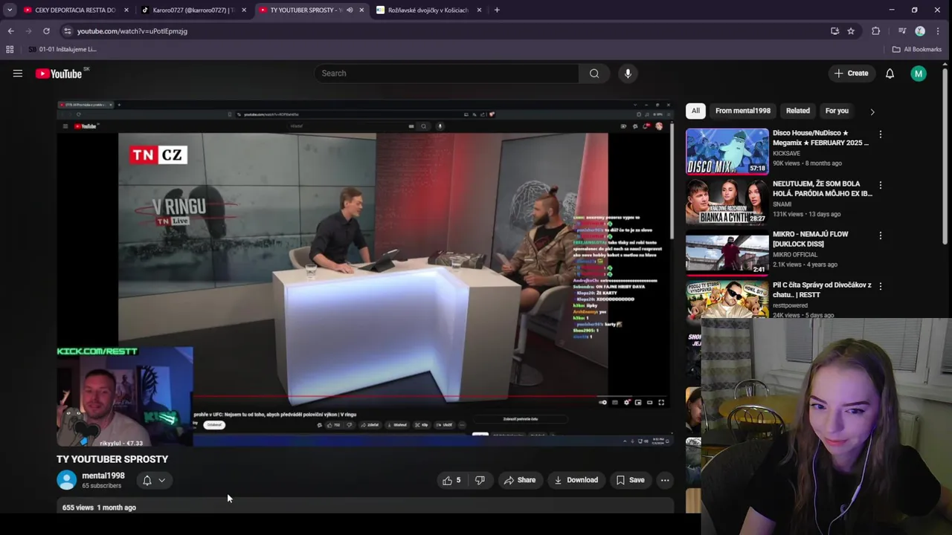Focus the YouTube Search field

[446, 74]
